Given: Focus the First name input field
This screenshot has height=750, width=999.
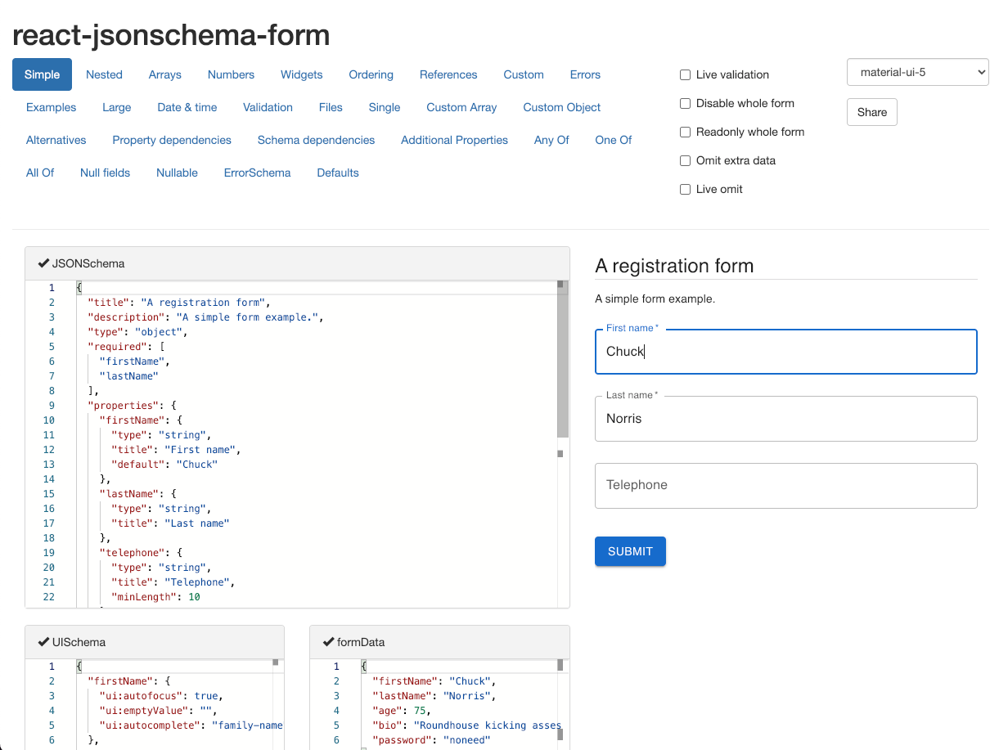Looking at the screenshot, I should click(x=785, y=352).
